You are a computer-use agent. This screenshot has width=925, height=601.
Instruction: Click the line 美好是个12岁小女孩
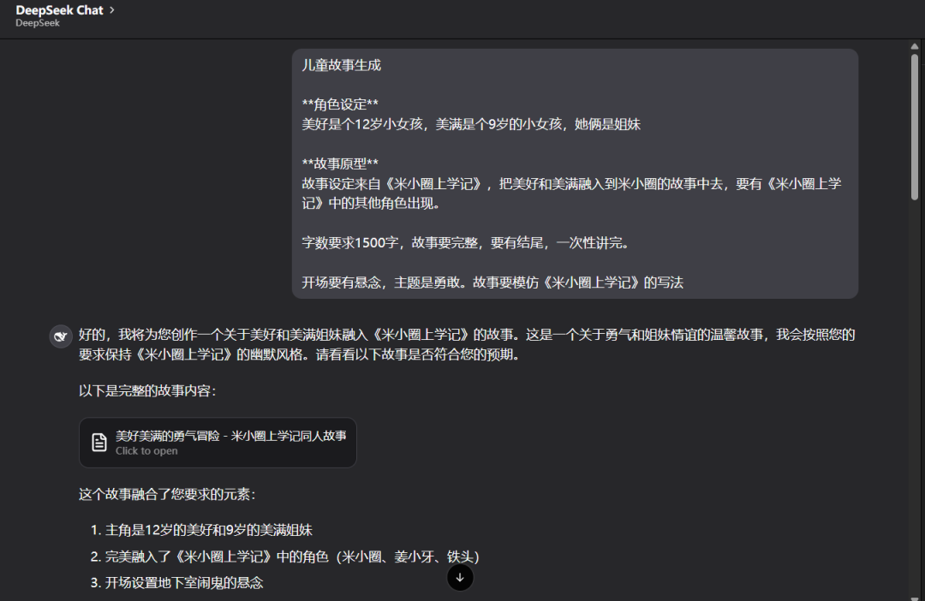point(471,124)
